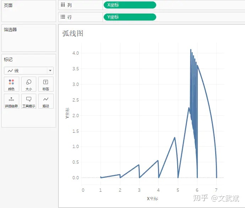The image size is (245, 208).
Task: Click the X坐标 horizontal axis title
Action: coord(152,199)
